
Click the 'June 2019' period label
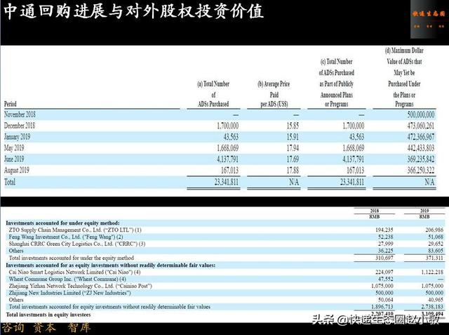14,159
